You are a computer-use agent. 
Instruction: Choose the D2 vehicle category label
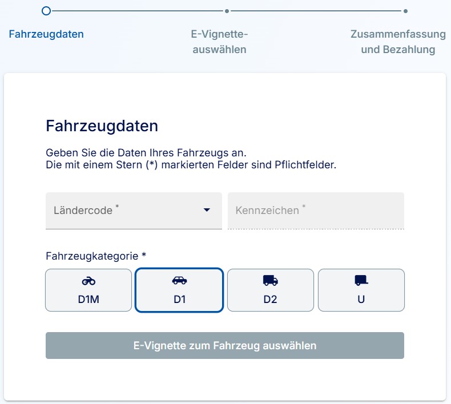pyautogui.click(x=271, y=300)
